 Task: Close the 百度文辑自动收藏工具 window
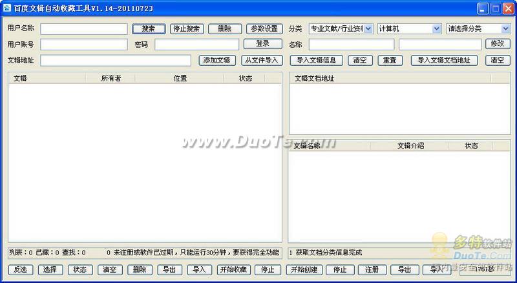[x=508, y=8]
